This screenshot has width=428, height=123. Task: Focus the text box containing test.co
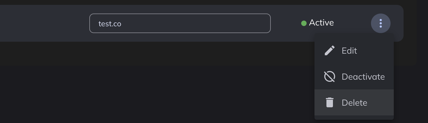pos(180,23)
